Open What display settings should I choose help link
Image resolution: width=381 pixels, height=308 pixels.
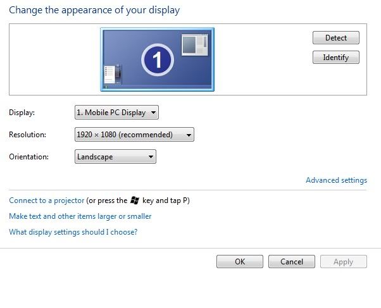pyautogui.click(x=73, y=232)
